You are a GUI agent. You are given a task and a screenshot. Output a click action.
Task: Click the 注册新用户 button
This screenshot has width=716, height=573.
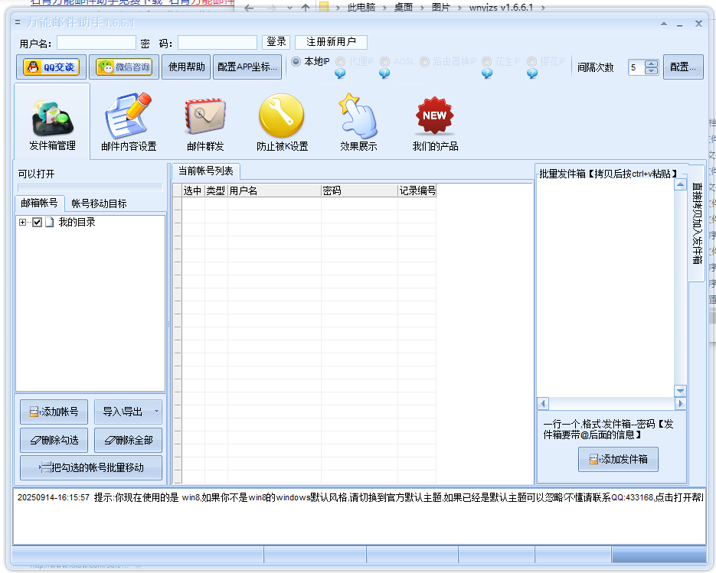pyautogui.click(x=332, y=41)
